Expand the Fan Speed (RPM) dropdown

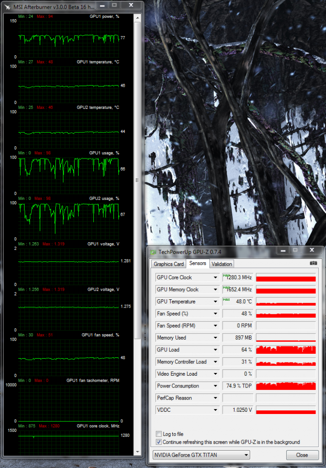[x=215, y=325]
